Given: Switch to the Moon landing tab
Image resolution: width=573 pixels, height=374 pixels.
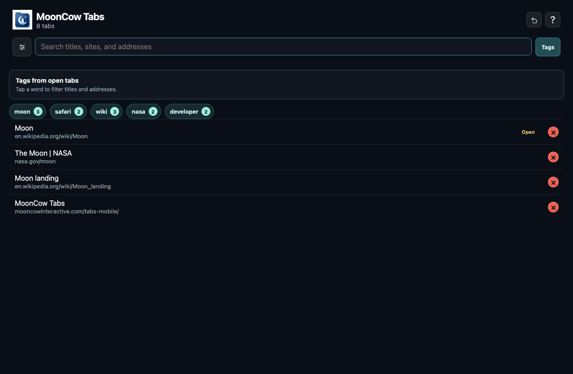Looking at the screenshot, I should 286,182.
